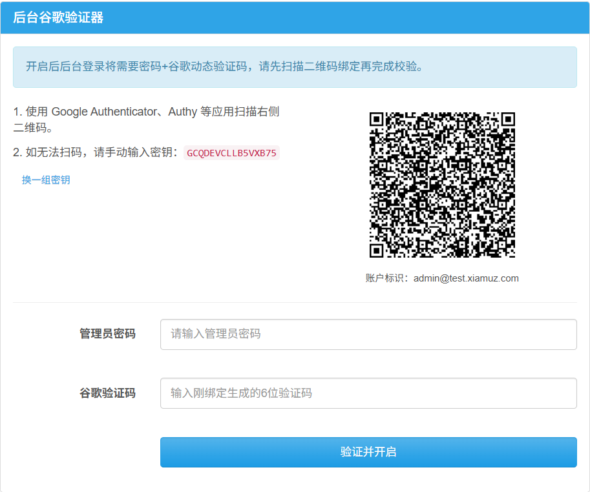Click the 后台谷歌验证器 header title

[58, 17]
